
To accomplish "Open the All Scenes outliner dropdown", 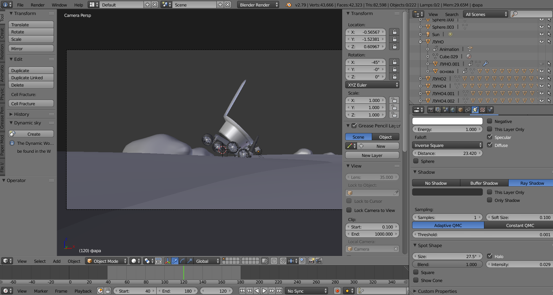I will tap(486, 14).
